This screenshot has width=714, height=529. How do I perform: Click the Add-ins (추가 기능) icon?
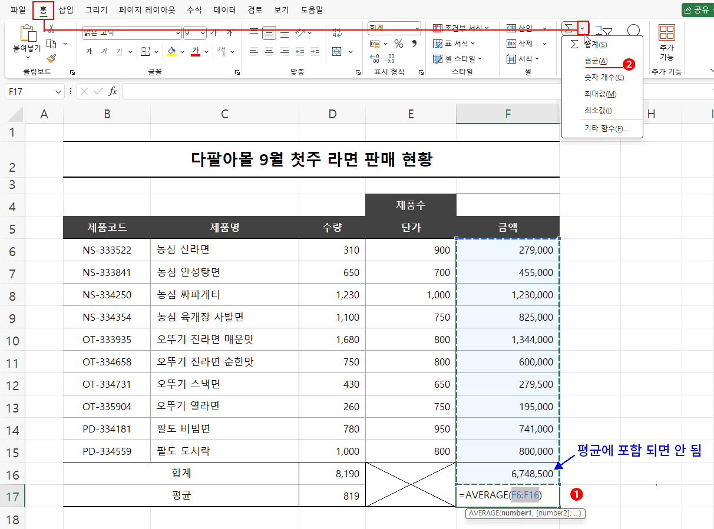coord(666,34)
